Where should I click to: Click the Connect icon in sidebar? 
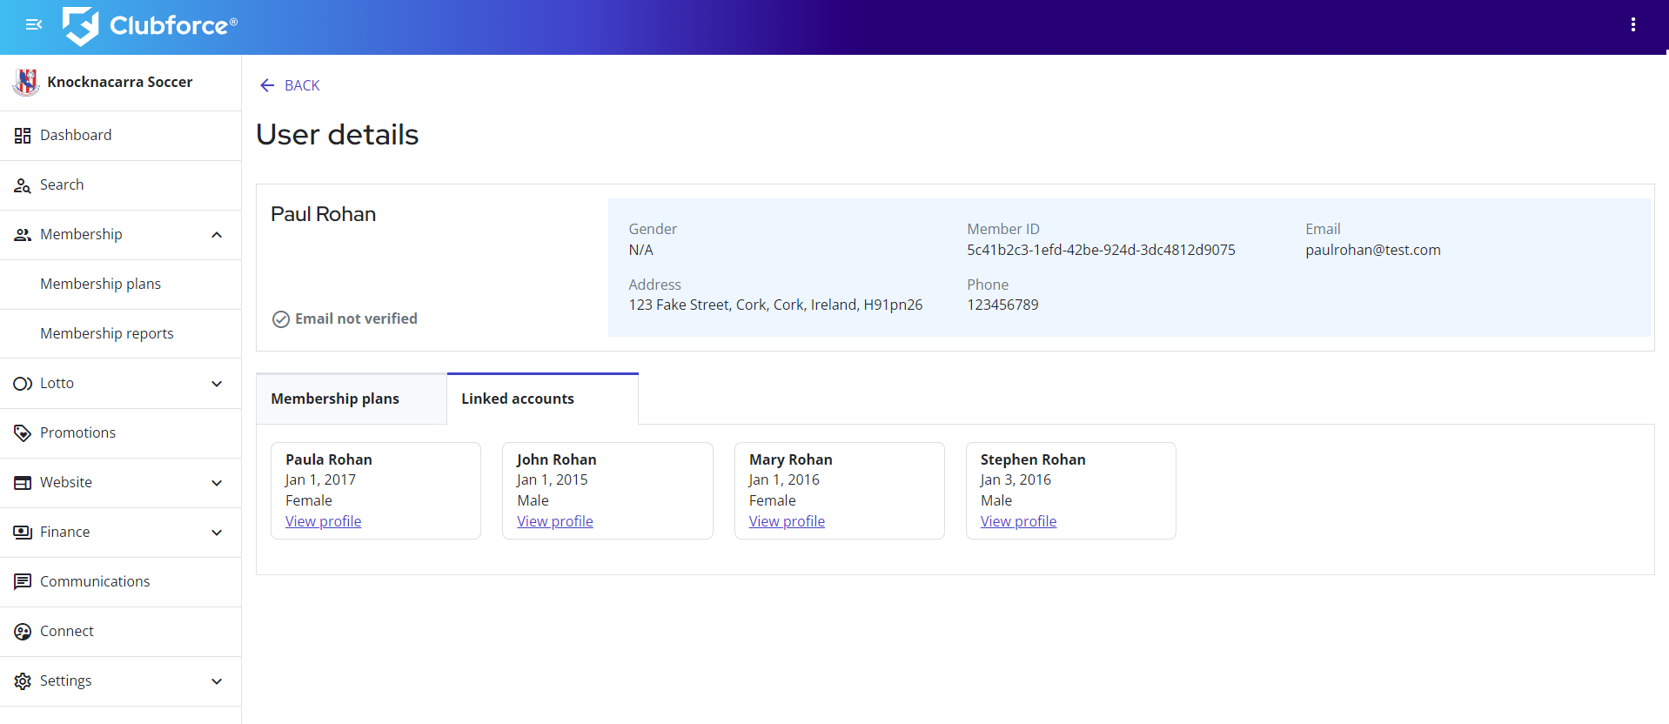coord(23,632)
